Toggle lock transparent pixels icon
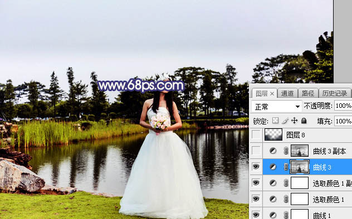 click(x=275, y=121)
